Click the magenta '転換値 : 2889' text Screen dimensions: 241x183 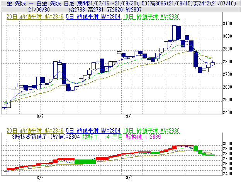tap(143, 136)
